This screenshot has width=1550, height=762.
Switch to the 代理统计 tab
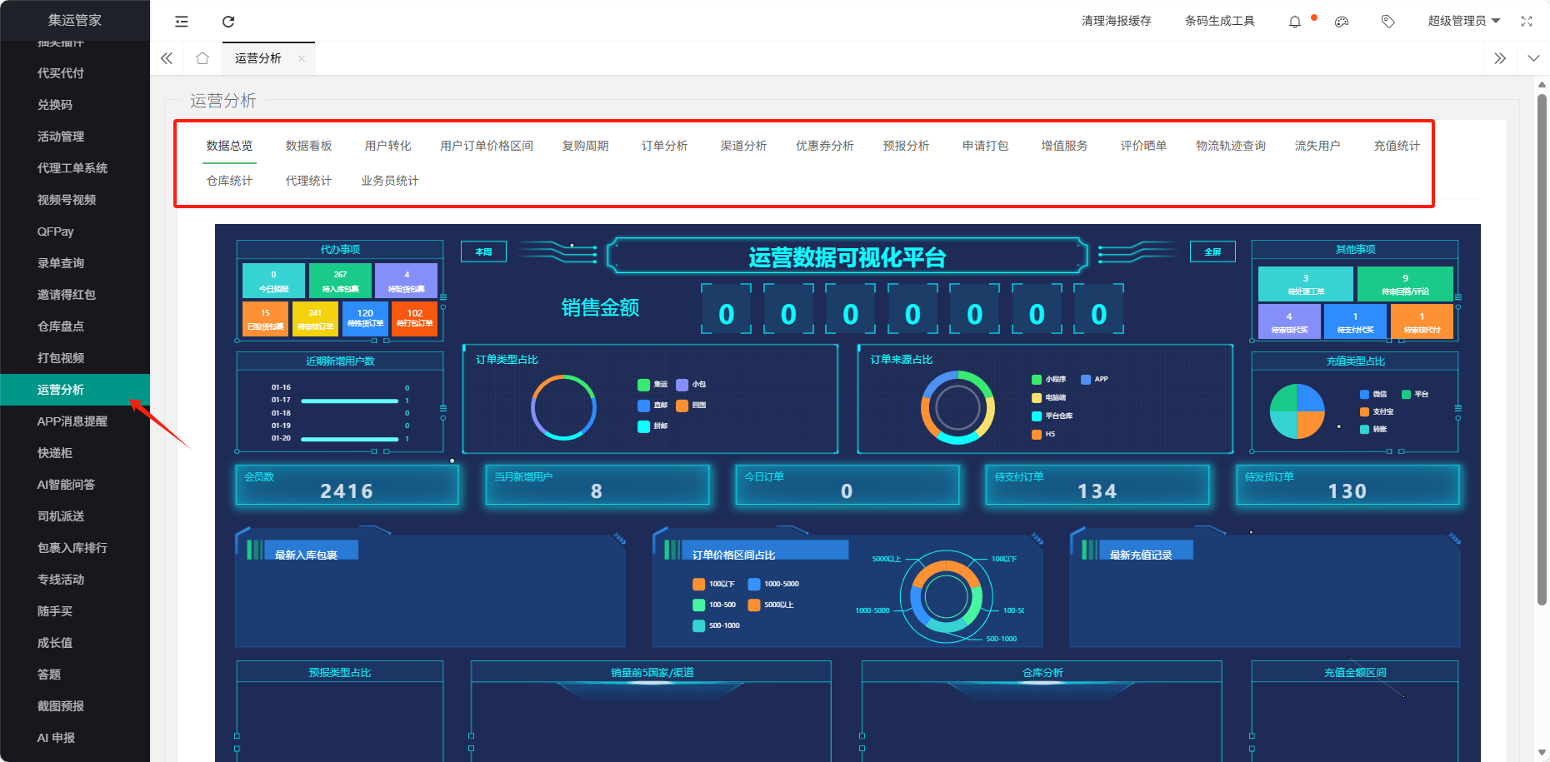(308, 181)
